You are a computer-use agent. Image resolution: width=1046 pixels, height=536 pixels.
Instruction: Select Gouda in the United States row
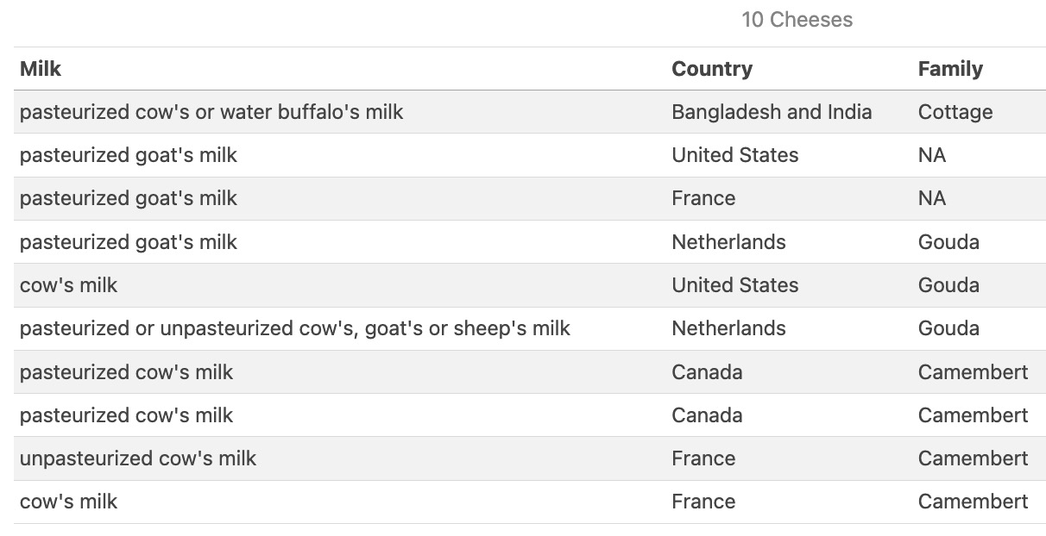(x=948, y=285)
